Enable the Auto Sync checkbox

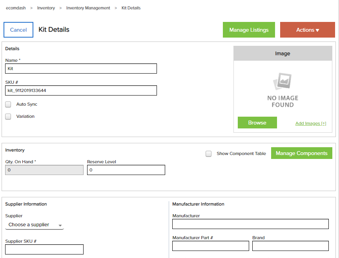pos(8,105)
